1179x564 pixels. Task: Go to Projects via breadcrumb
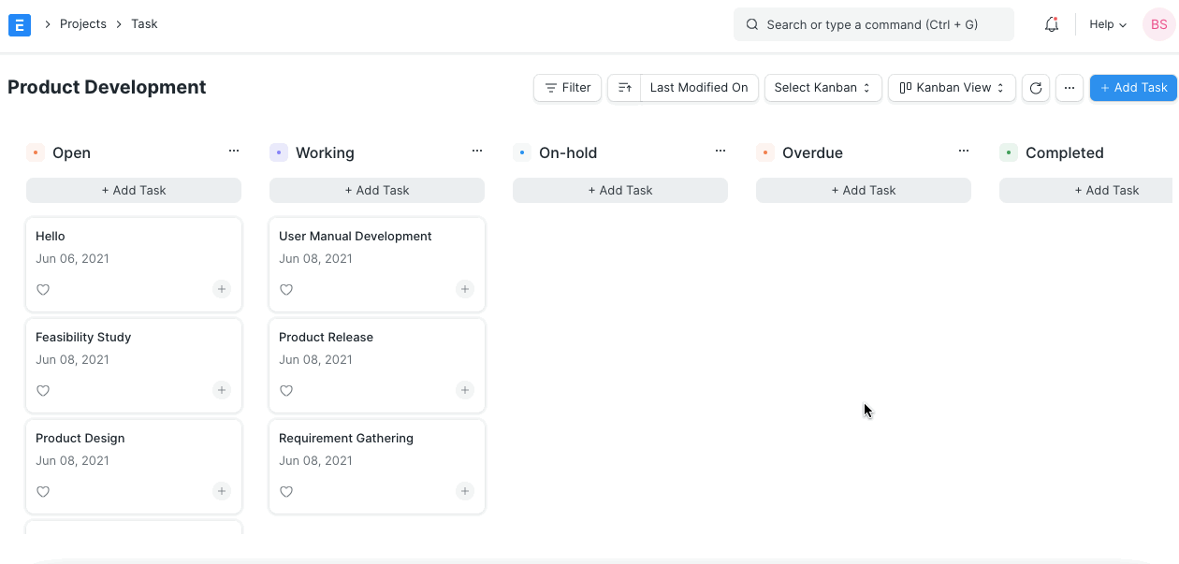(x=83, y=23)
